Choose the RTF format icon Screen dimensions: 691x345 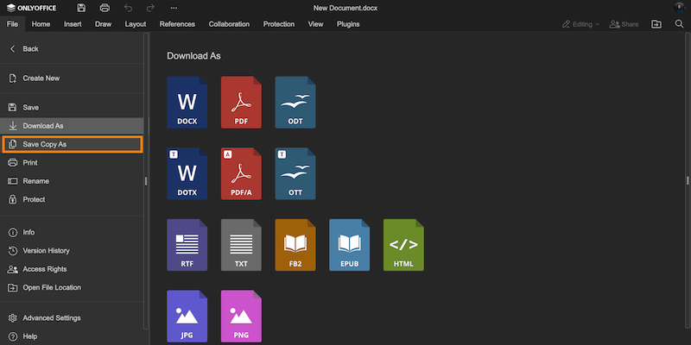(x=187, y=245)
